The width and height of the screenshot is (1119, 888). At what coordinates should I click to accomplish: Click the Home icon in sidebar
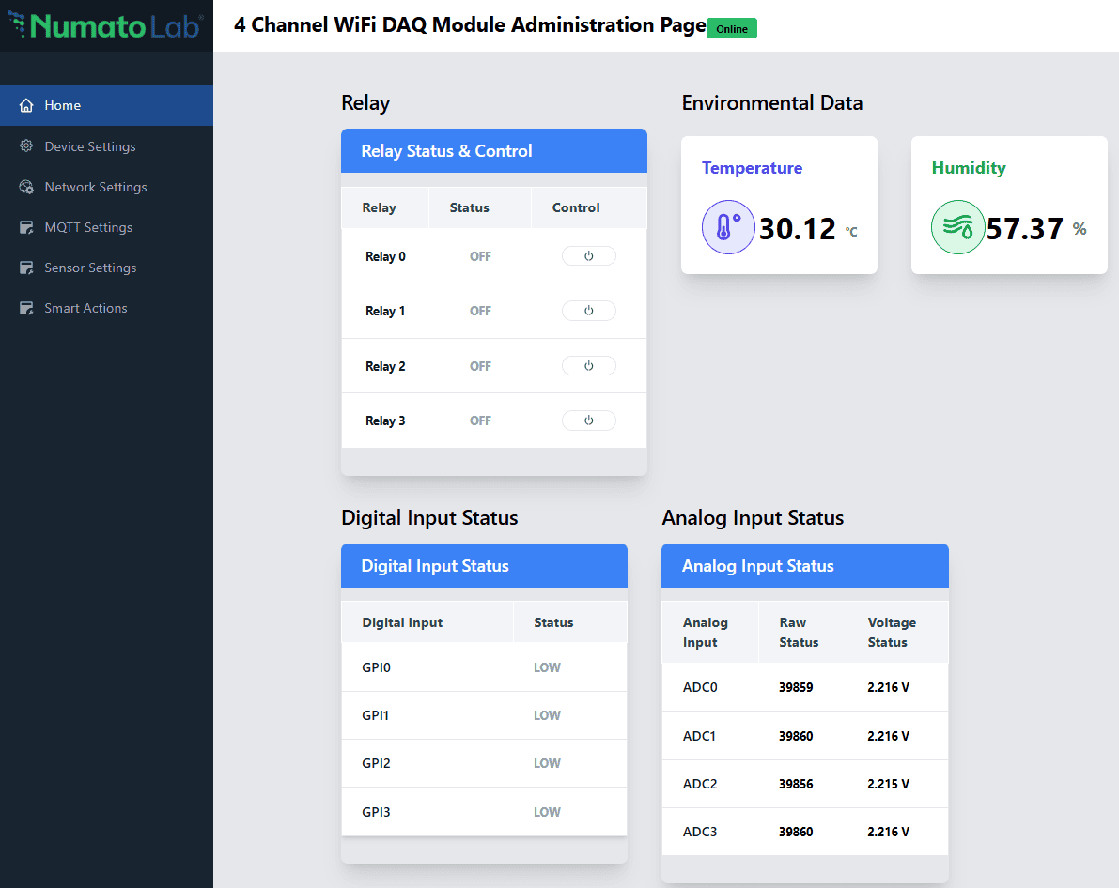coord(26,105)
